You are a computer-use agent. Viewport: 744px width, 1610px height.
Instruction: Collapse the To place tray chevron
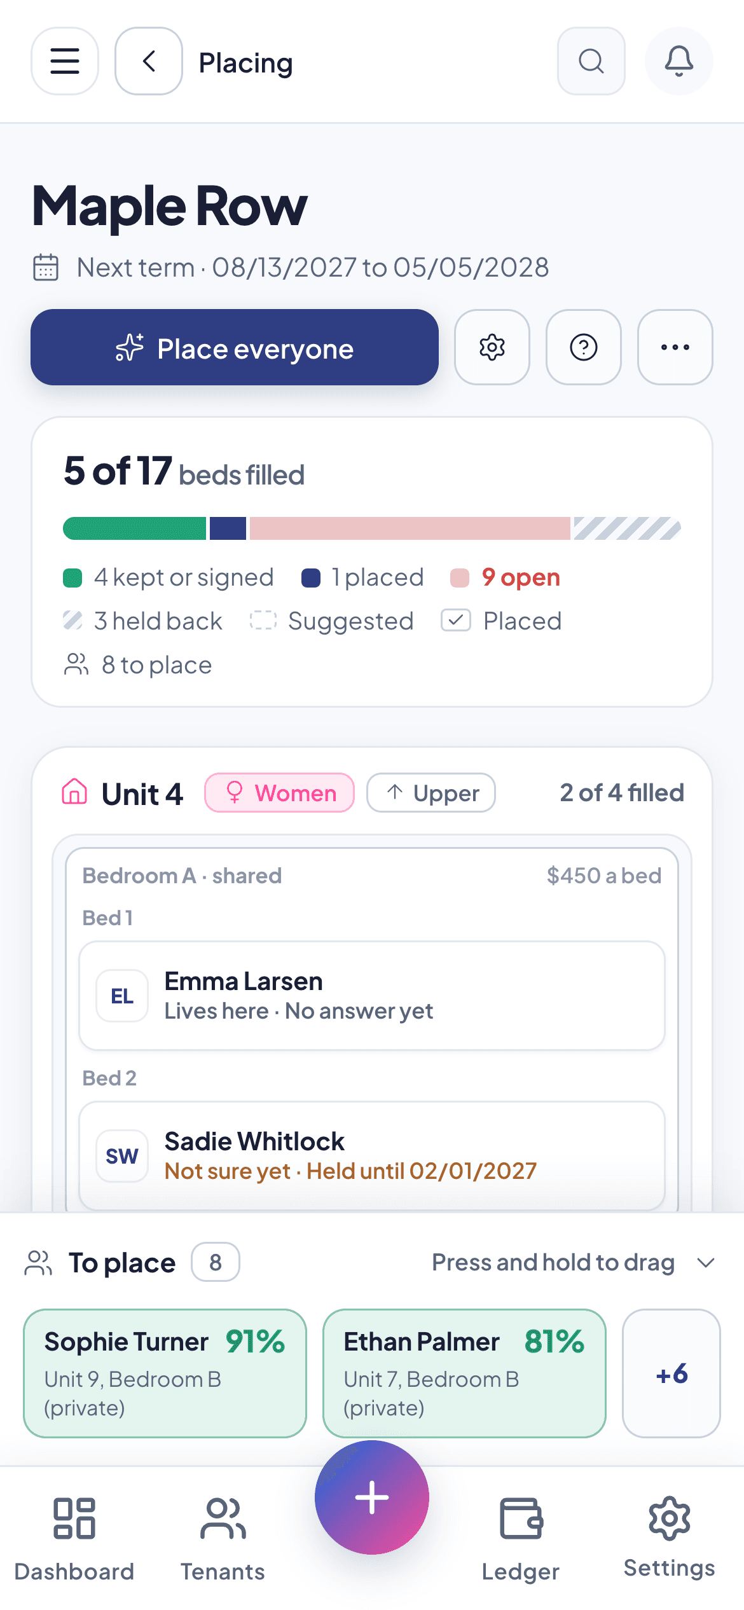tap(706, 1262)
